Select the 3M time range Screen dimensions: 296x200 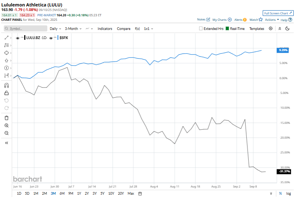tap(53, 194)
